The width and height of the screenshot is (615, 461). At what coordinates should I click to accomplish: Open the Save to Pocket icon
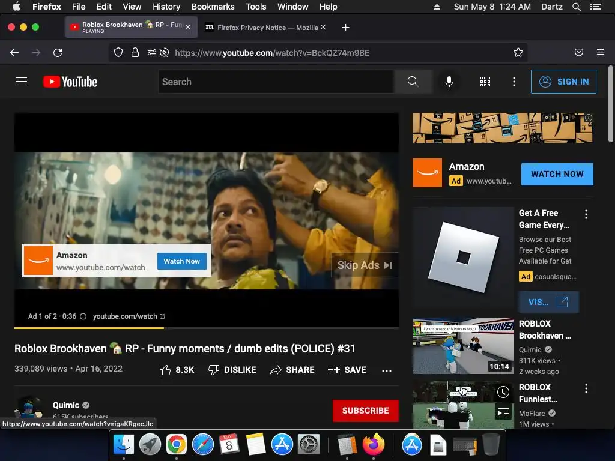(x=579, y=53)
